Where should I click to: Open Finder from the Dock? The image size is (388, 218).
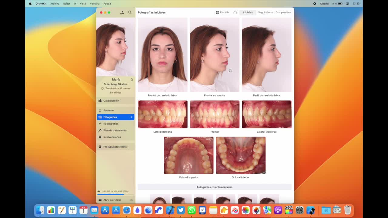pyautogui.click(x=40, y=210)
